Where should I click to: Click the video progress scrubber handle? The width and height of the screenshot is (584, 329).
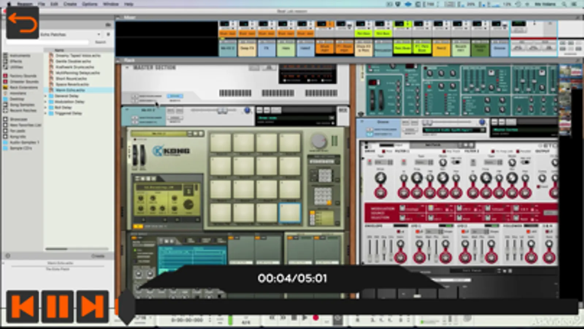(x=127, y=307)
